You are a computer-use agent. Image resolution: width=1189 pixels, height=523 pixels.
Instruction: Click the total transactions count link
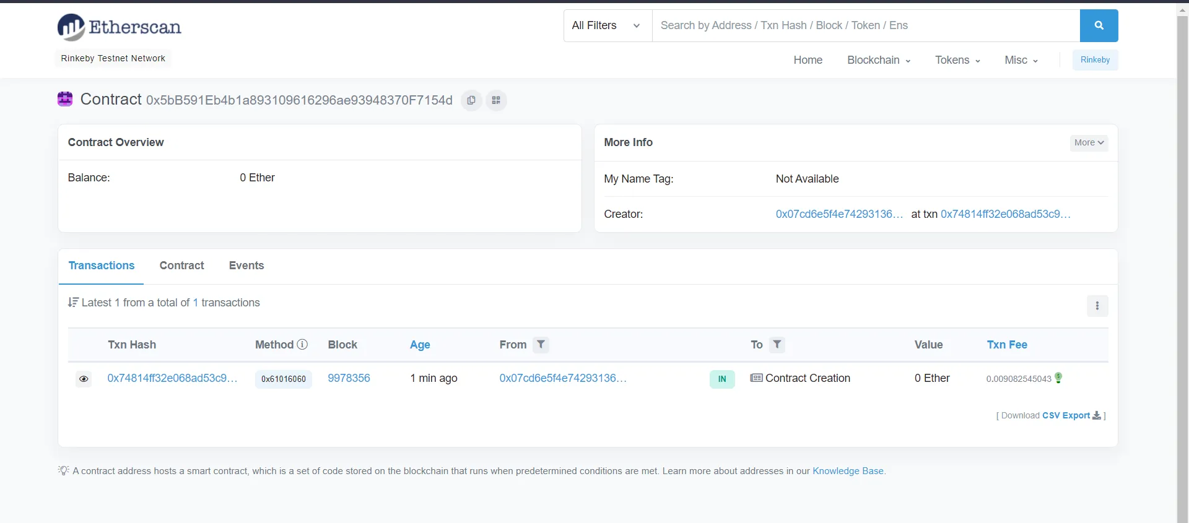click(x=196, y=303)
